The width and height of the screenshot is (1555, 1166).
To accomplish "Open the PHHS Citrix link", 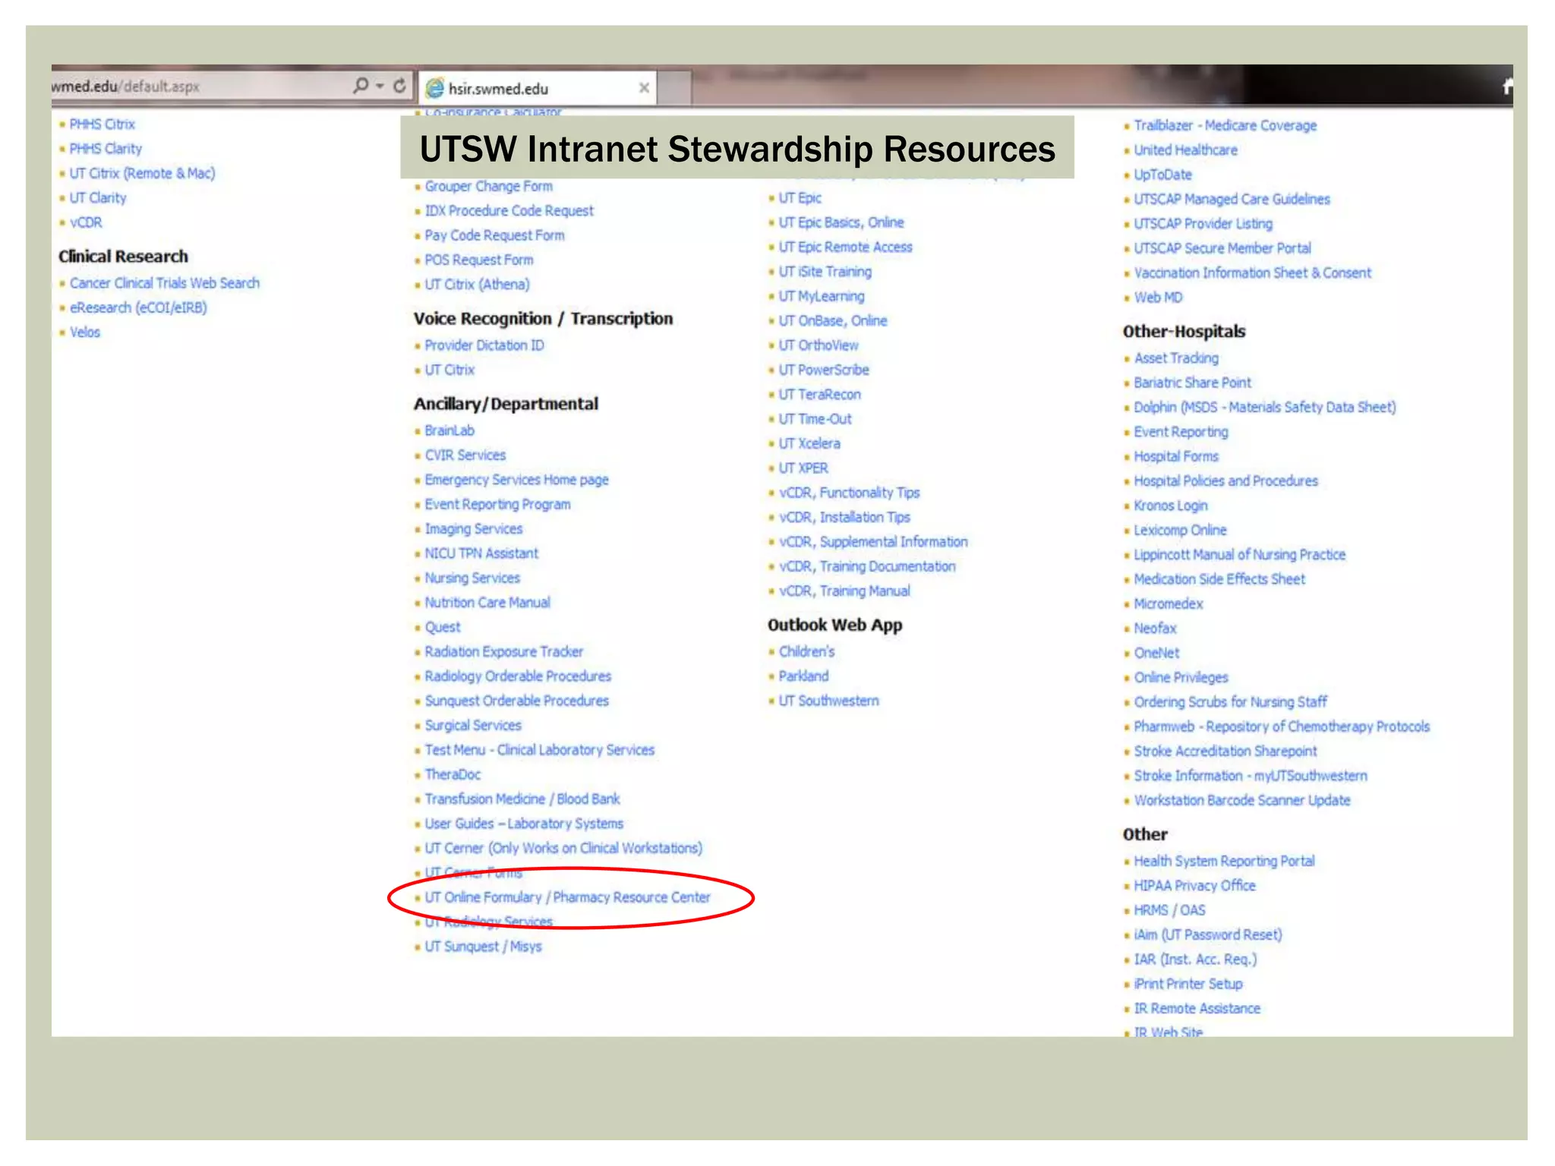I will coord(102,124).
